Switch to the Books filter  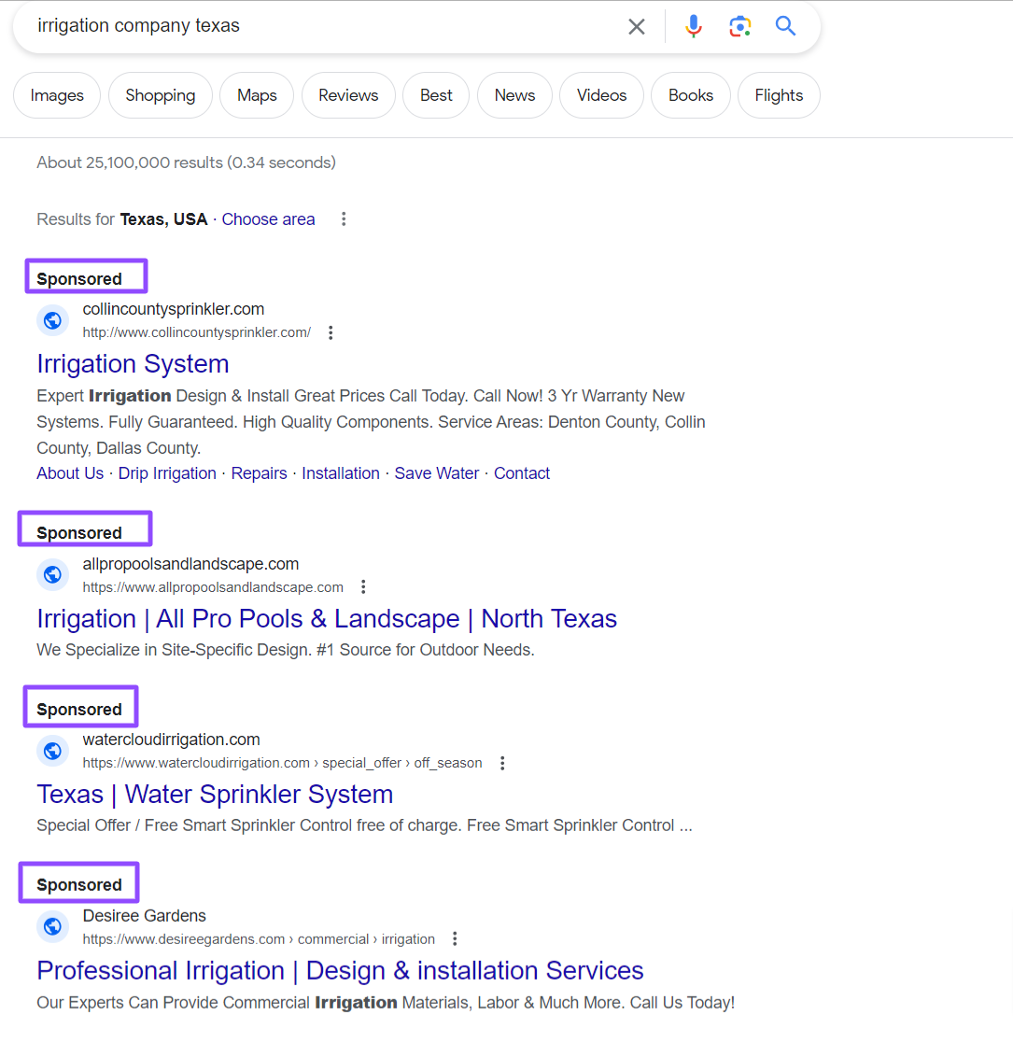tap(691, 95)
